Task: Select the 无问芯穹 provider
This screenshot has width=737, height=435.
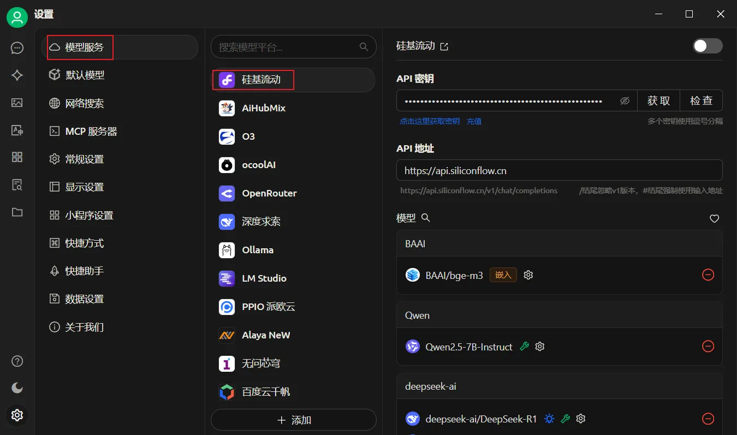Action: point(293,364)
